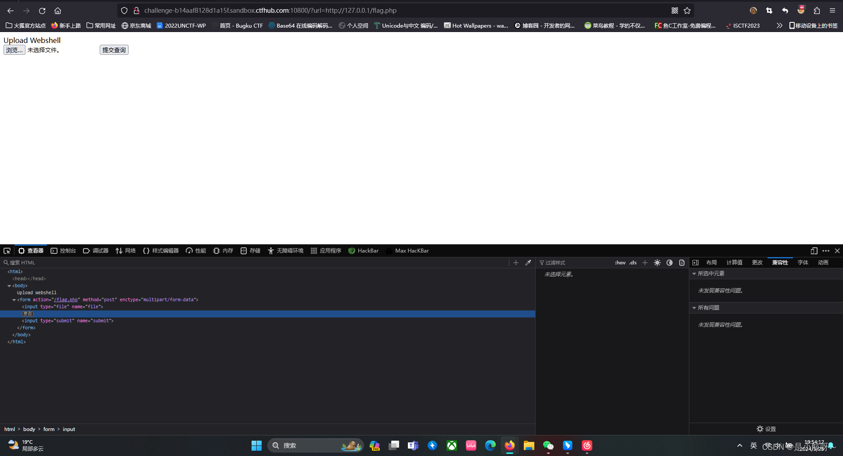
Task: Open the eyedropper color picker
Action: (x=528, y=262)
